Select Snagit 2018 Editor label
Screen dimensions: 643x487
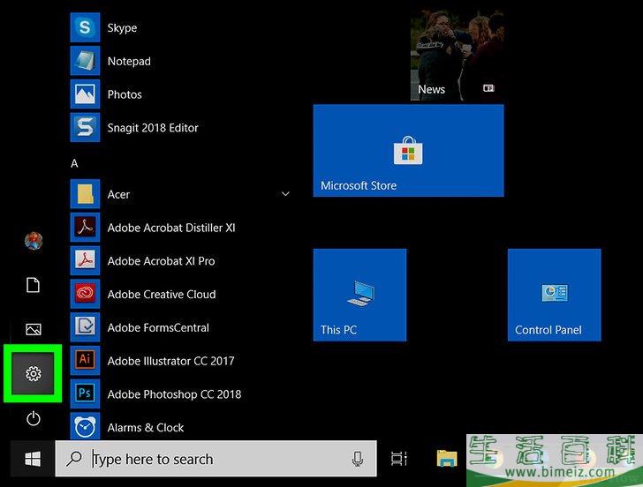tap(153, 128)
